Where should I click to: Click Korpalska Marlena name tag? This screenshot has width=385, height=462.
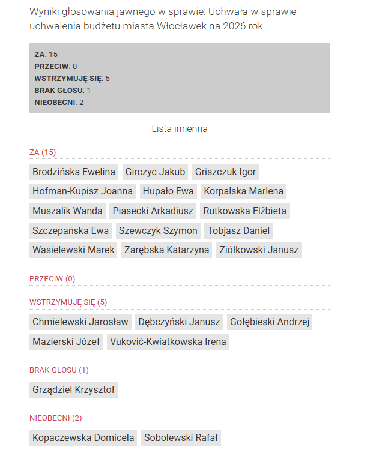[x=243, y=191]
